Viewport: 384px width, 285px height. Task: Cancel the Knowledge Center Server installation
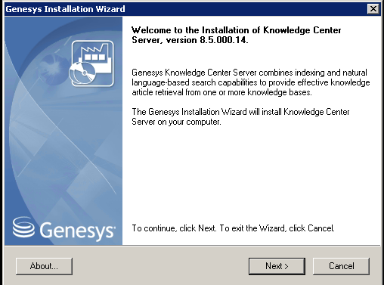tap(341, 266)
